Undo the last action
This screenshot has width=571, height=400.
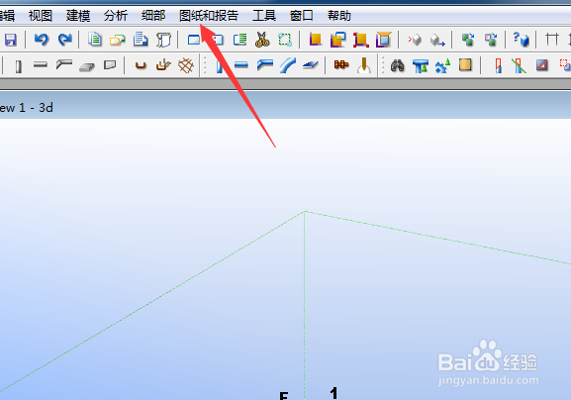tap(42, 40)
